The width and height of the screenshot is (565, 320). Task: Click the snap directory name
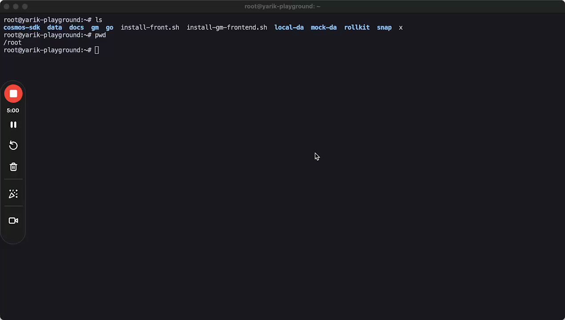tap(384, 28)
